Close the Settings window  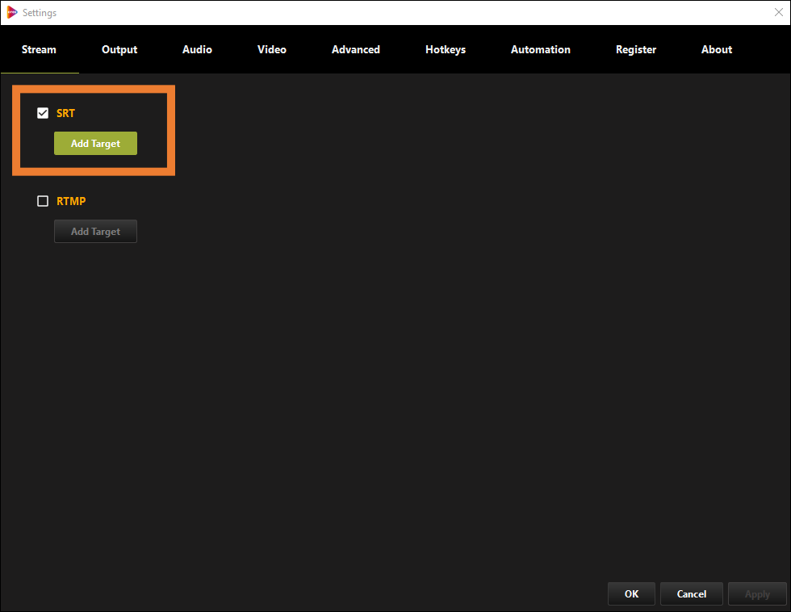point(778,13)
